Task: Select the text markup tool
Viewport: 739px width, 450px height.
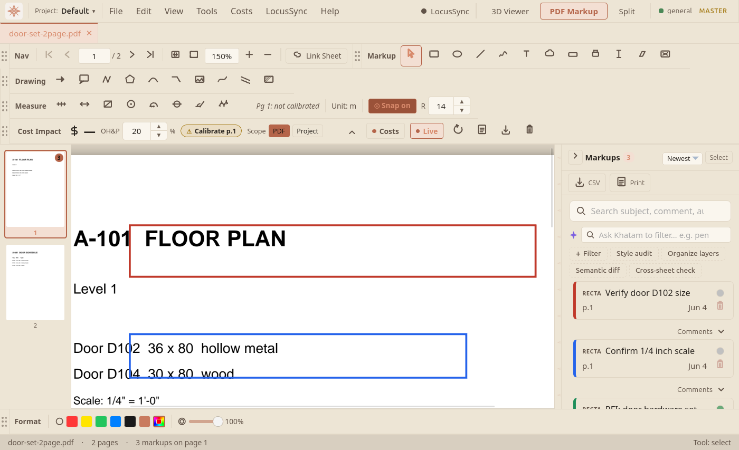Action: (x=526, y=54)
